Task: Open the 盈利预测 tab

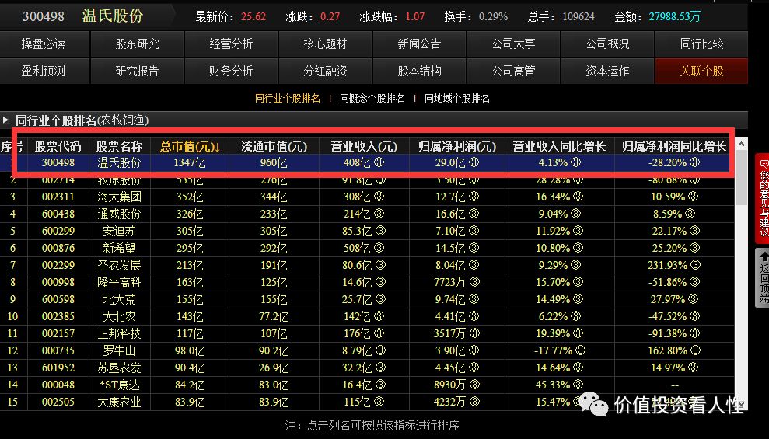Action: [44, 71]
